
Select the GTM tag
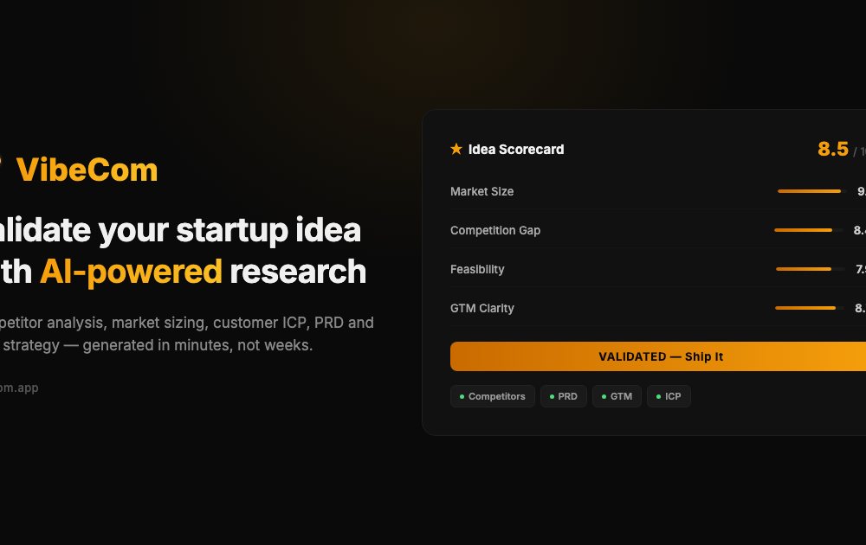click(x=617, y=396)
